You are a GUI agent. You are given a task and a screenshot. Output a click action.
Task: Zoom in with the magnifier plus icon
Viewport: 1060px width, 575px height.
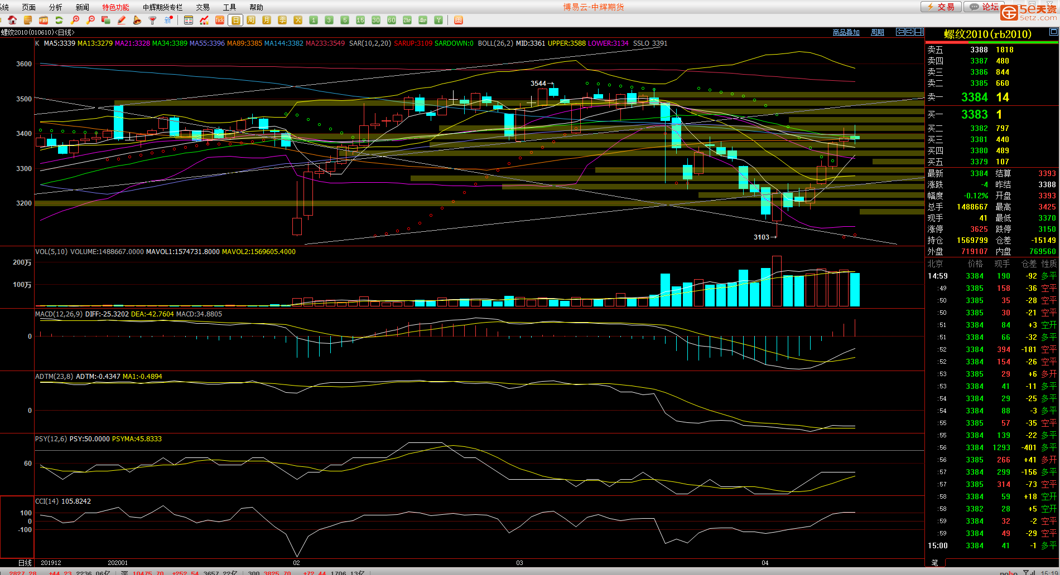[x=75, y=20]
